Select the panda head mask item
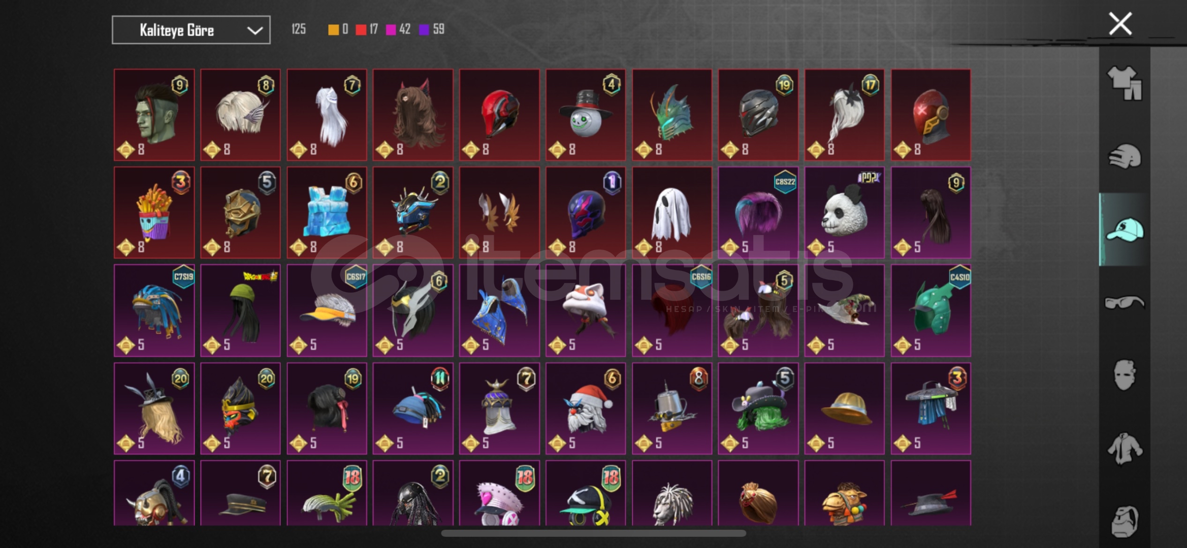The image size is (1187, 548). point(845,213)
